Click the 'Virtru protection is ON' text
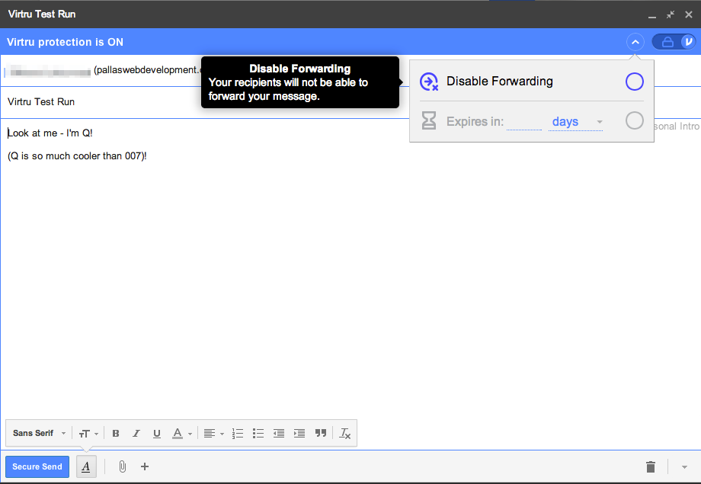The width and height of the screenshot is (701, 484). pos(65,42)
